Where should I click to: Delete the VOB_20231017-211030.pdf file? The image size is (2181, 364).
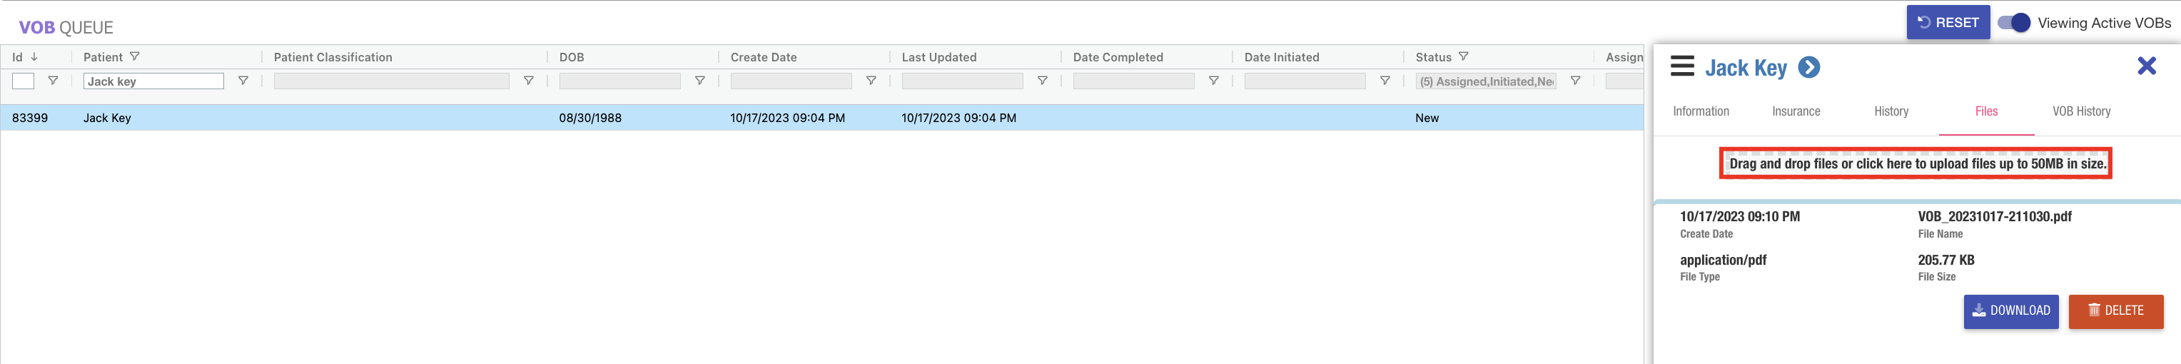point(2115,310)
